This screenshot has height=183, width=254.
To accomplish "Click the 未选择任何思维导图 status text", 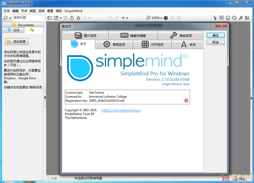I will pos(88,178).
